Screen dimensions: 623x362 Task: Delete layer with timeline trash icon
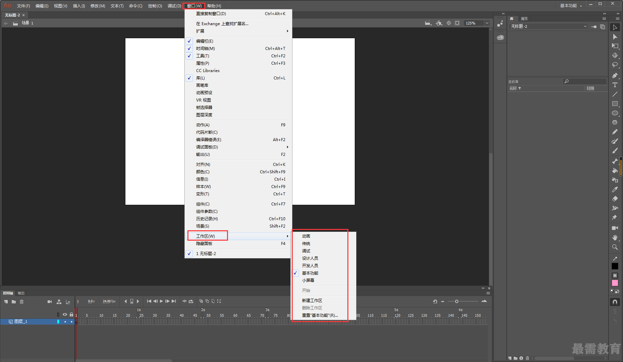[21, 302]
